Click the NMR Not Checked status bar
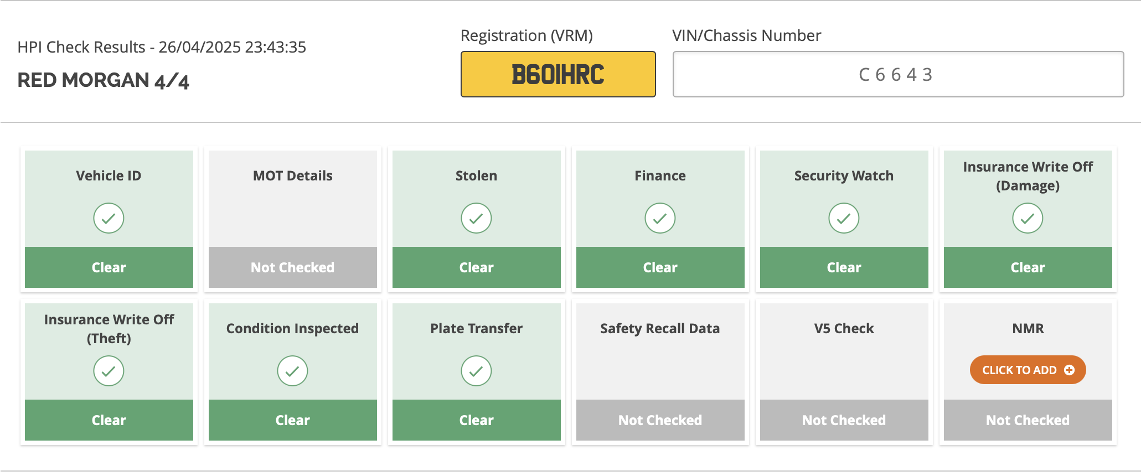The height and width of the screenshot is (476, 1146). 1028,420
